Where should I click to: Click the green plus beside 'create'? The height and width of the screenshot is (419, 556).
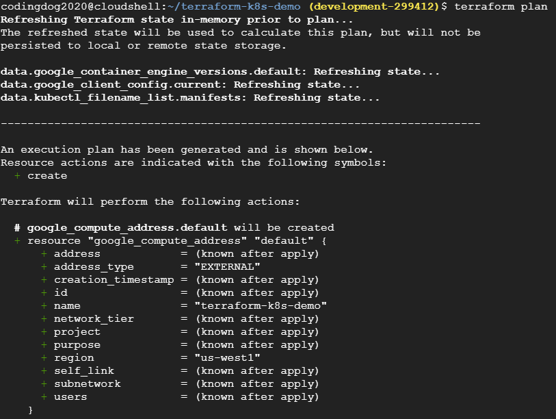(17, 176)
